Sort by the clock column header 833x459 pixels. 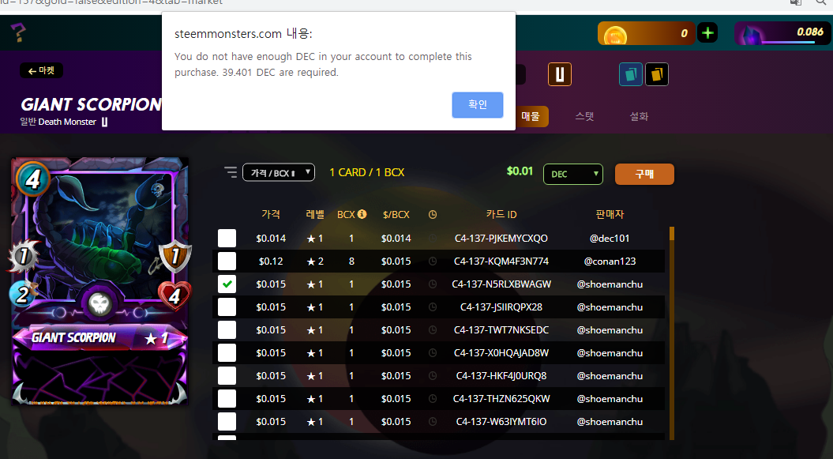pos(433,215)
